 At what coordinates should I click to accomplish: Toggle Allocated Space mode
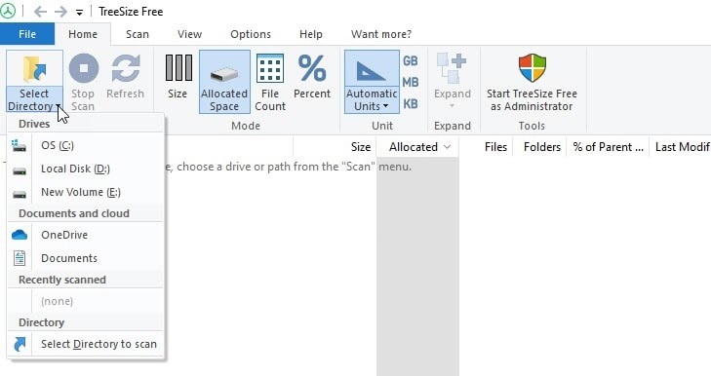[x=224, y=82]
